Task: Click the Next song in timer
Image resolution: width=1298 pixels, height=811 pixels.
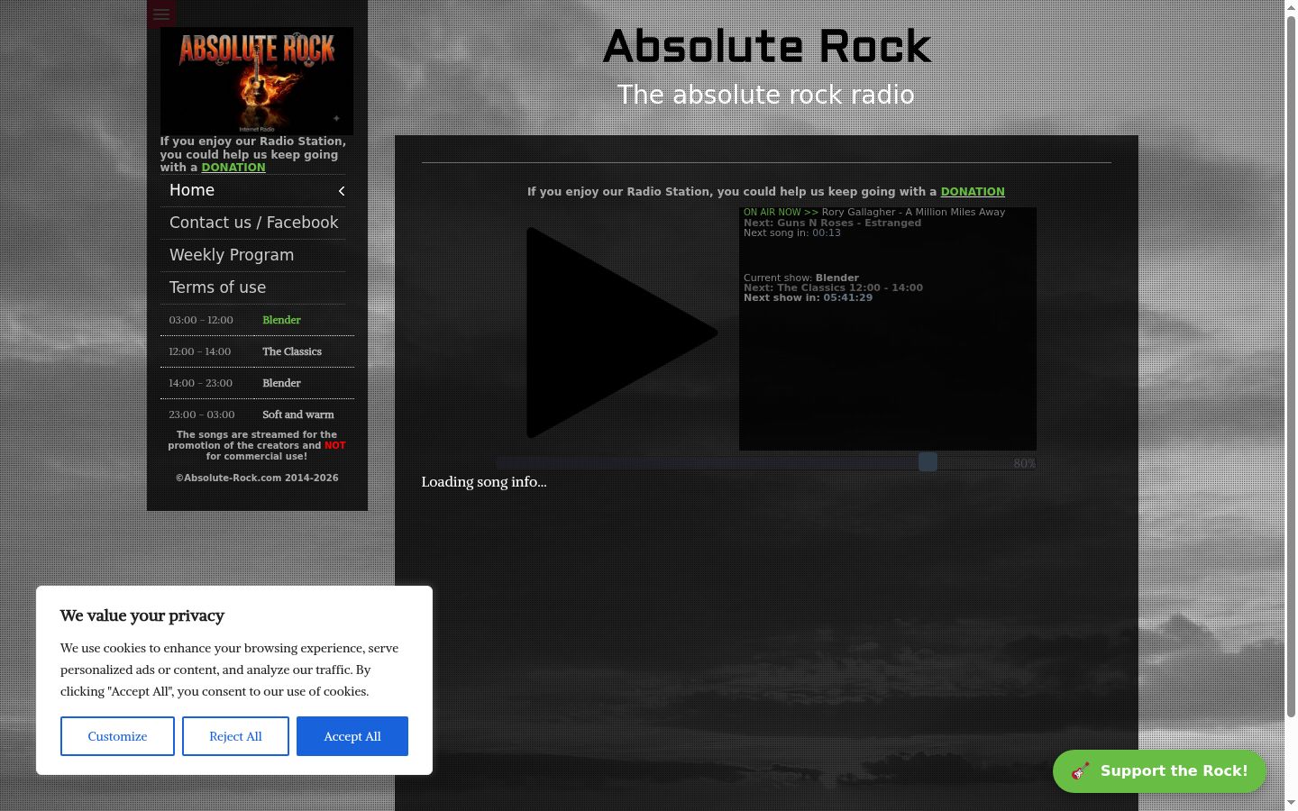Action: [791, 232]
